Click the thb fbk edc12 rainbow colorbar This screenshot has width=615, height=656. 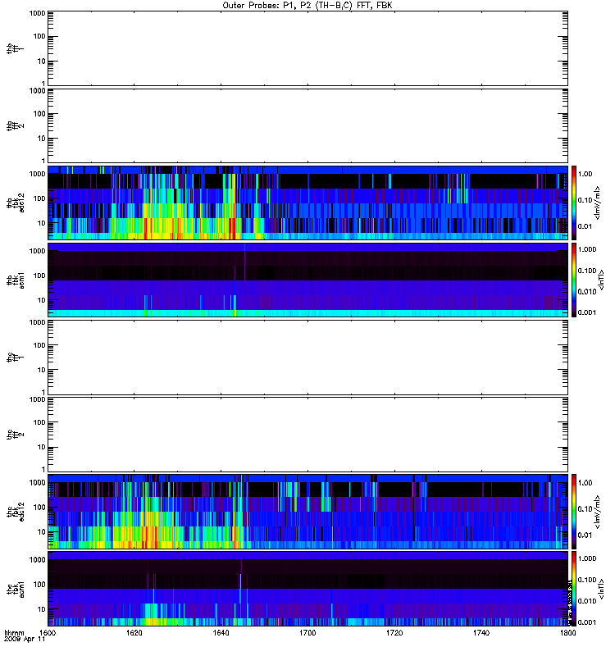[x=574, y=203]
